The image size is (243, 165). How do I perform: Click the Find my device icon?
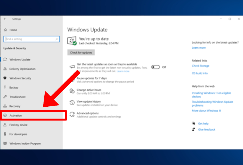click(5, 125)
